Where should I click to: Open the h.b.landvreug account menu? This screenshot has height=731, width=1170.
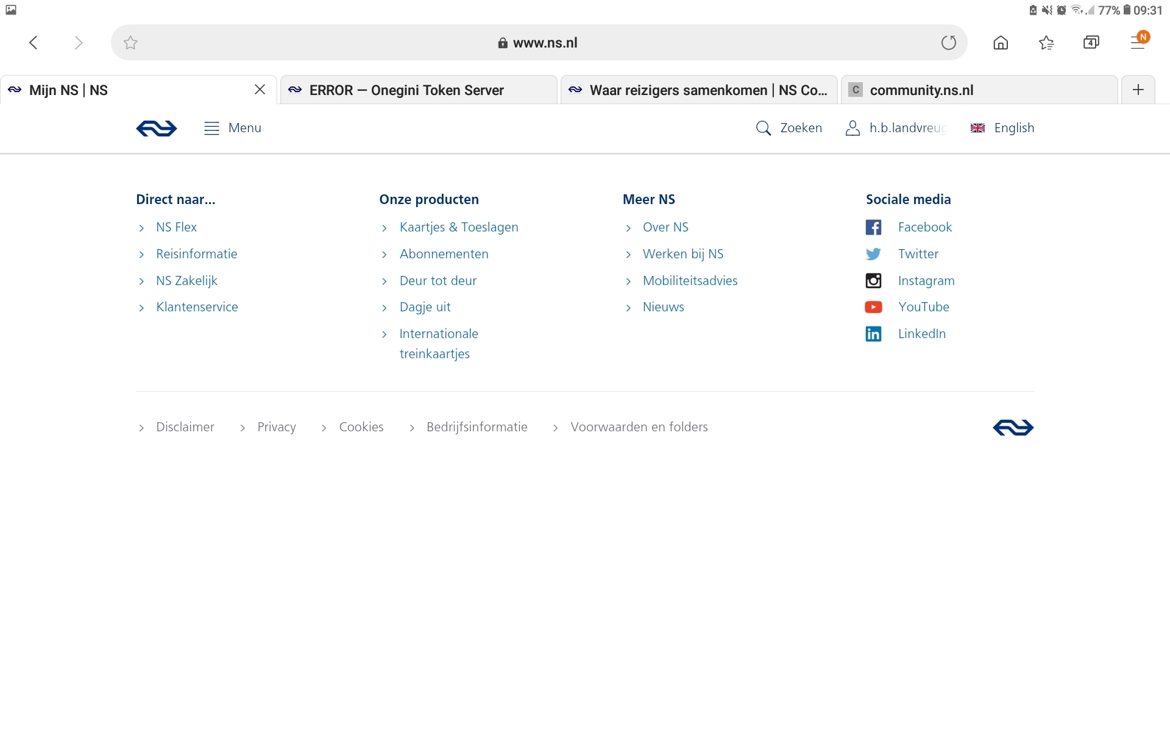tap(896, 128)
